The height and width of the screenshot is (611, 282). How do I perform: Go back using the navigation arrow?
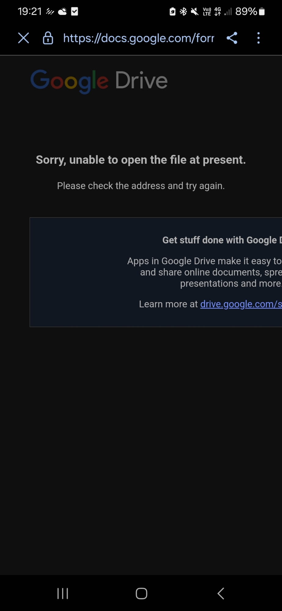[221, 594]
